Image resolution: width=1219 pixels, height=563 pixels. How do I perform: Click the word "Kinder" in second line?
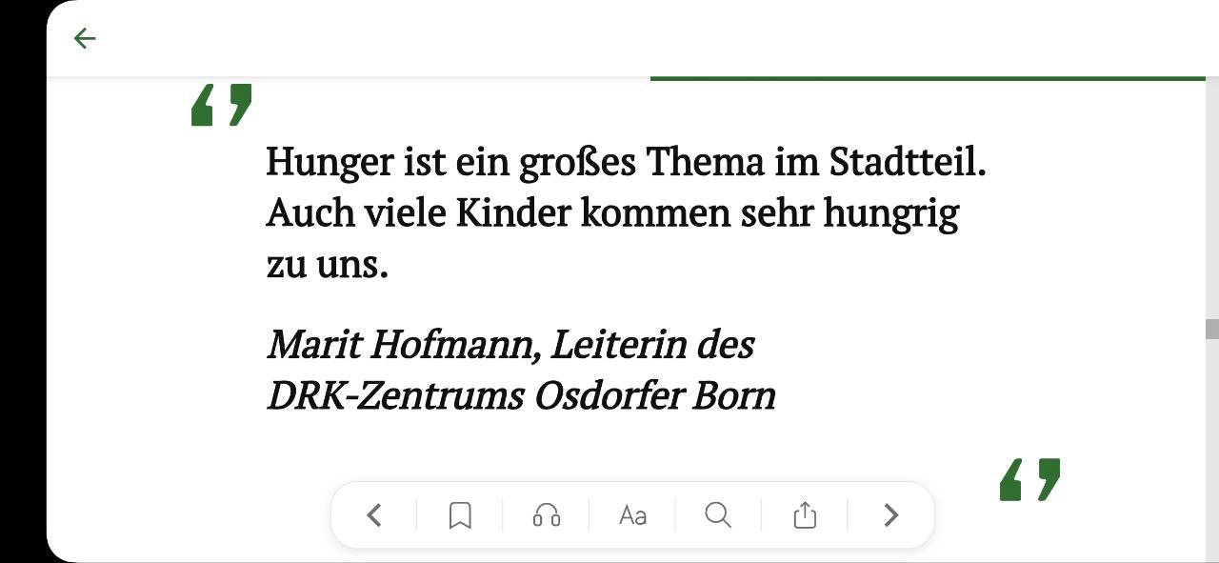pyautogui.click(x=512, y=213)
